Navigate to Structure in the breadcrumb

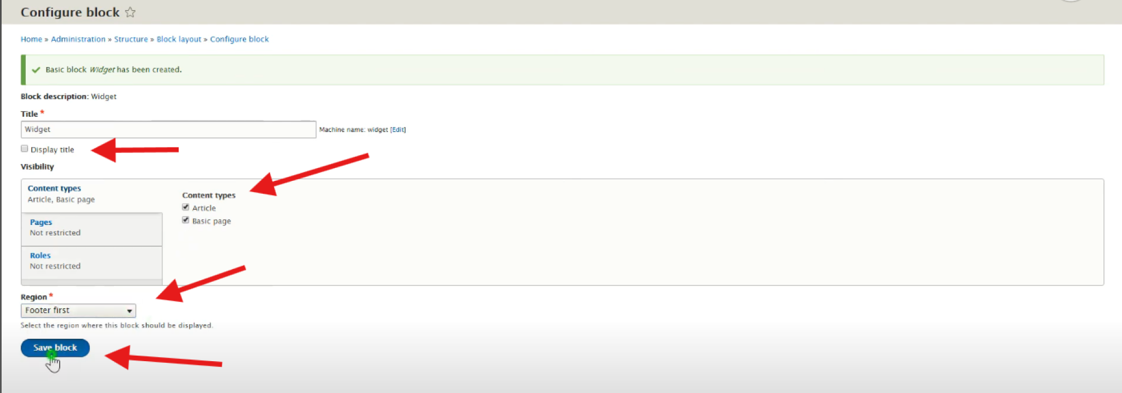pos(131,39)
